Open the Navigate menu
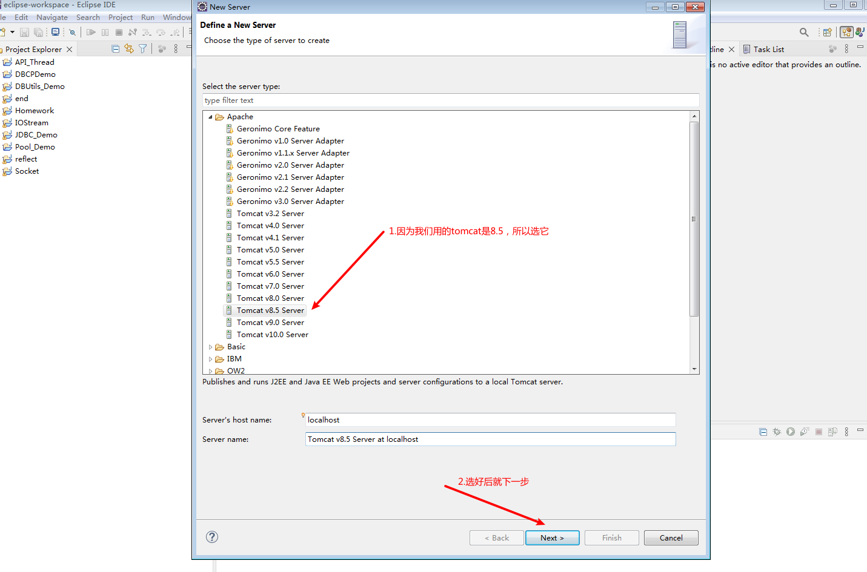Viewport: 867px width, 572px height. pos(52,18)
